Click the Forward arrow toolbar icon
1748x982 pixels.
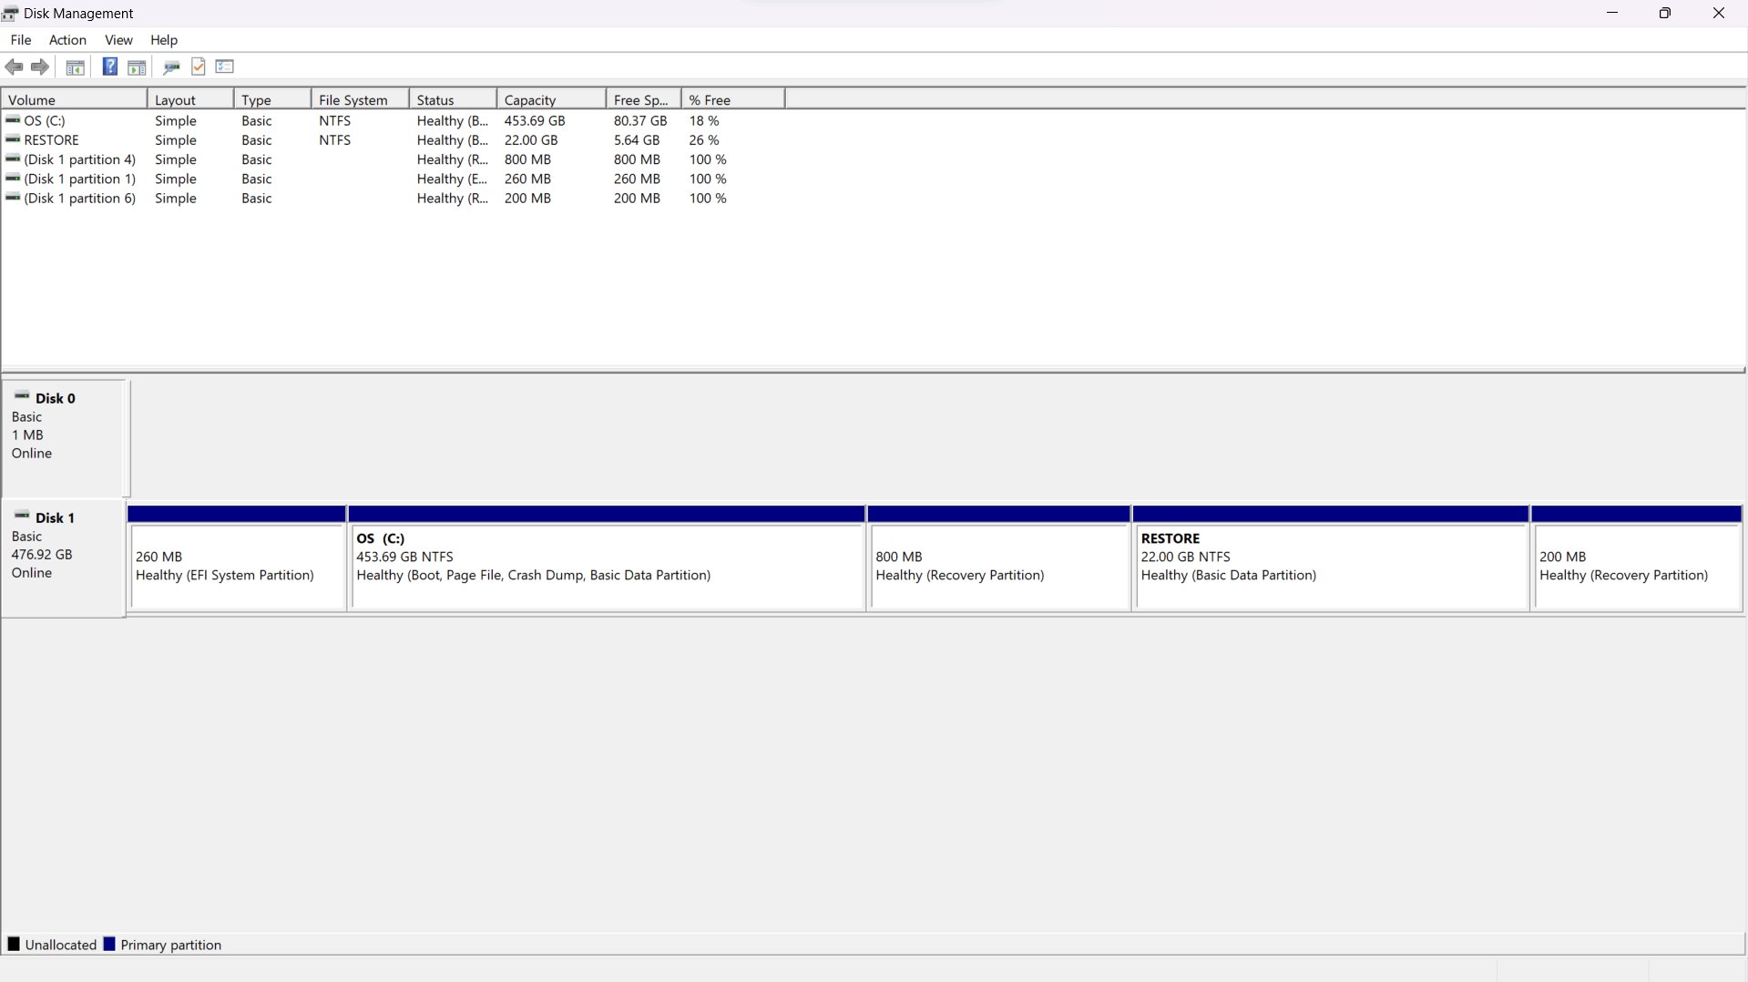pyautogui.click(x=40, y=66)
